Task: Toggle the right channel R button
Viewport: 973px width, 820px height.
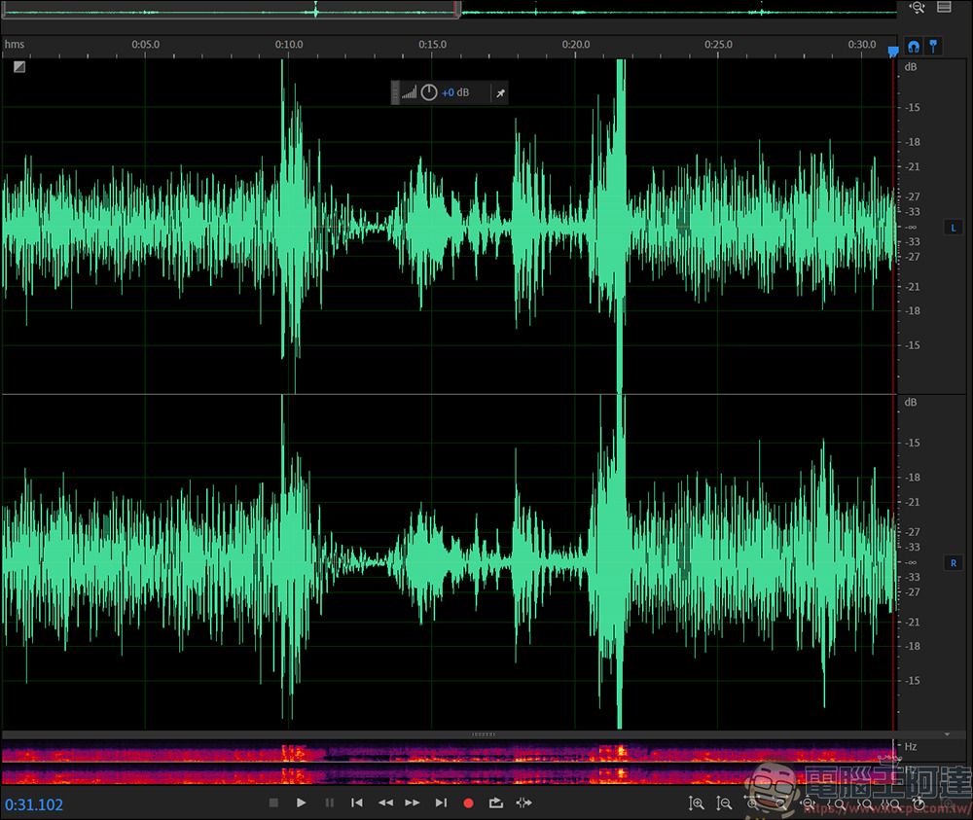Action: click(x=954, y=562)
